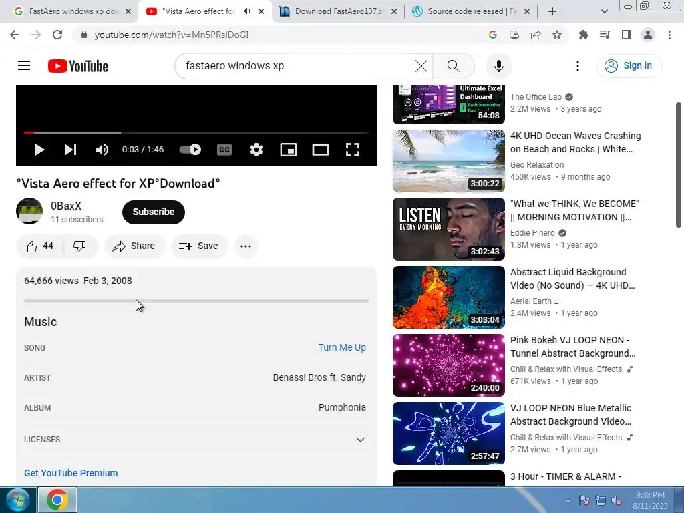Image resolution: width=684 pixels, height=513 pixels.
Task: Open the tab search dropdown arrow
Action: [604, 12]
